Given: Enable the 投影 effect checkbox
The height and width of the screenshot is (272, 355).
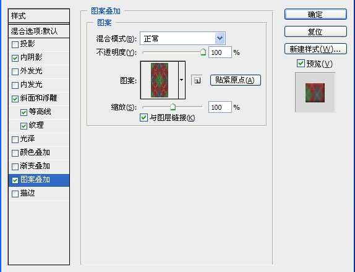Looking at the screenshot, I should [15, 44].
